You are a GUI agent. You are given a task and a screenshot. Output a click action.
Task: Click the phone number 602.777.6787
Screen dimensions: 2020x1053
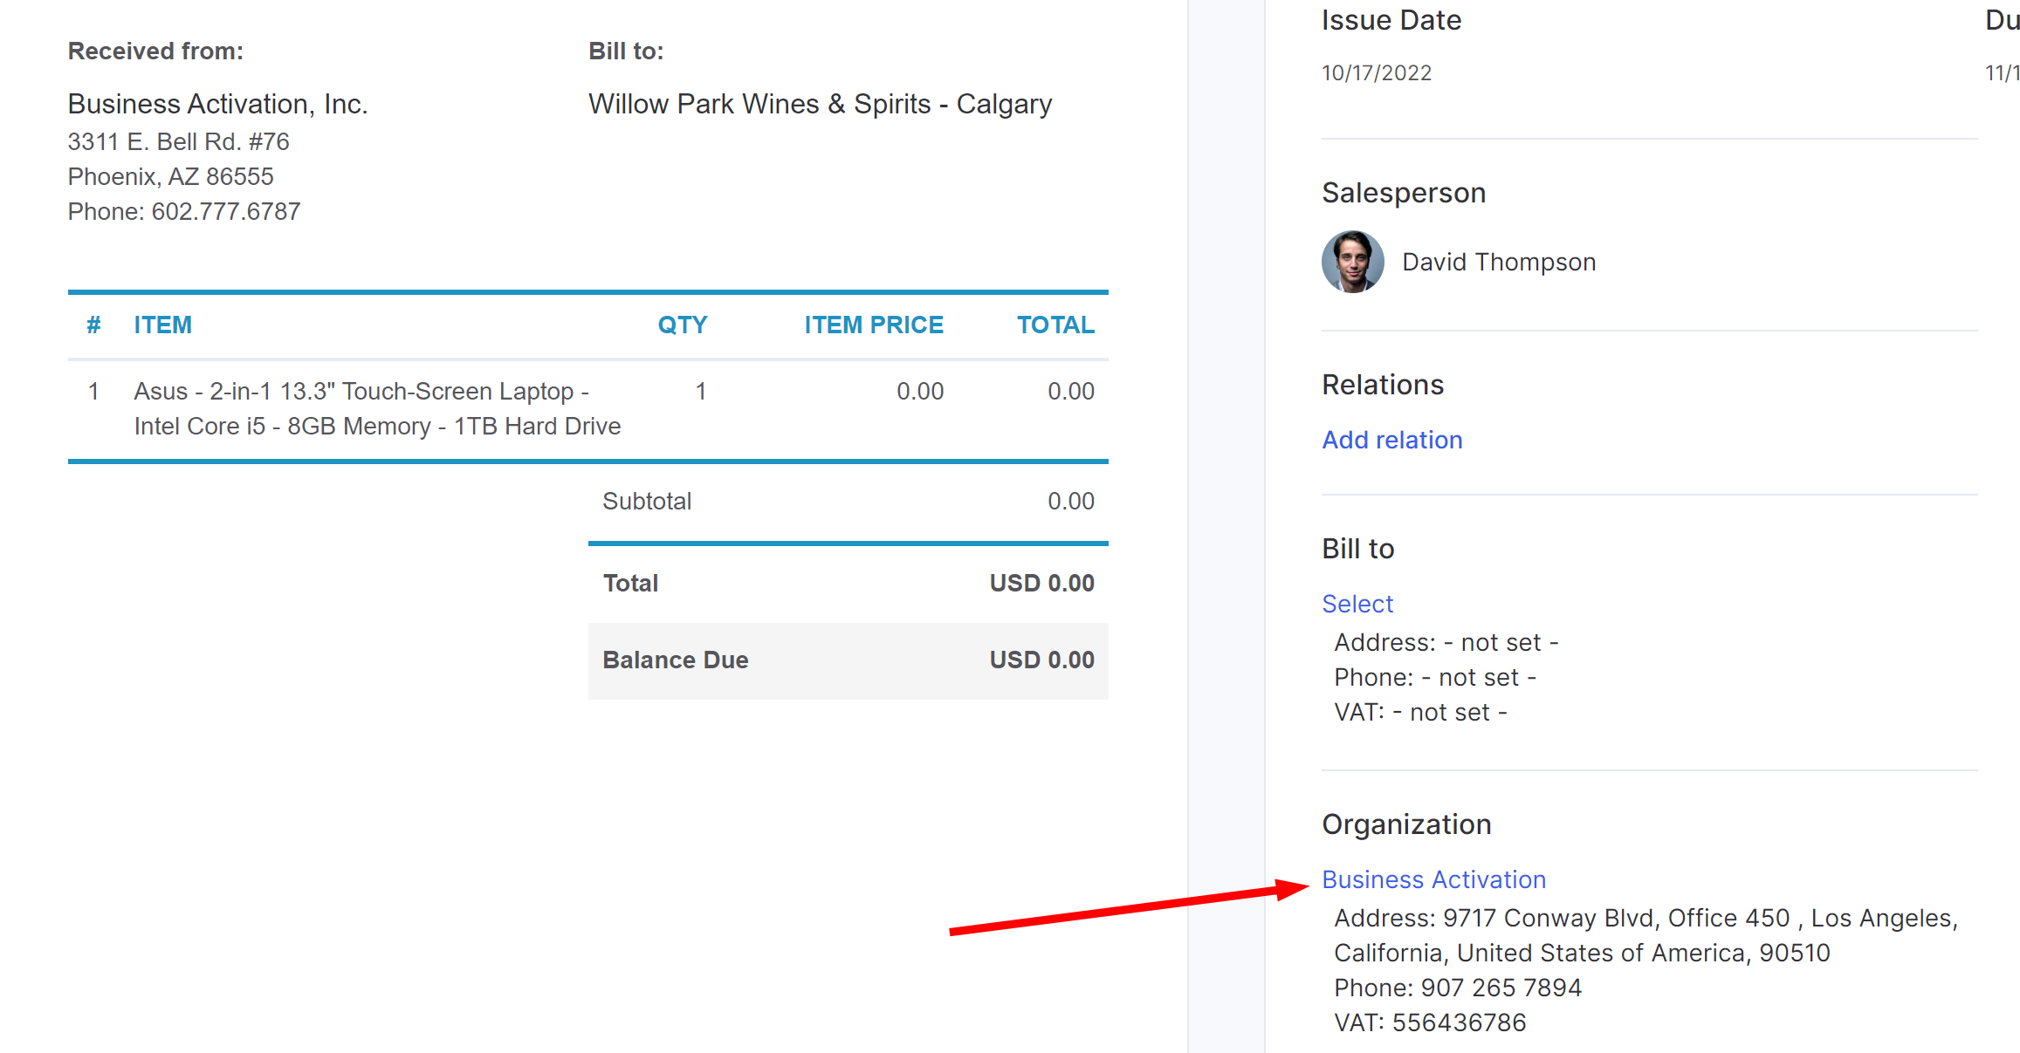click(x=226, y=211)
